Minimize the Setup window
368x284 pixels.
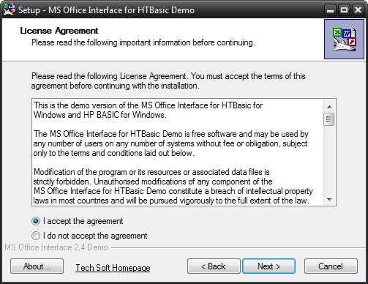tap(330, 10)
